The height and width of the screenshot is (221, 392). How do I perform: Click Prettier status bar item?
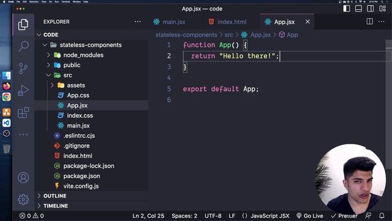[x=344, y=215]
